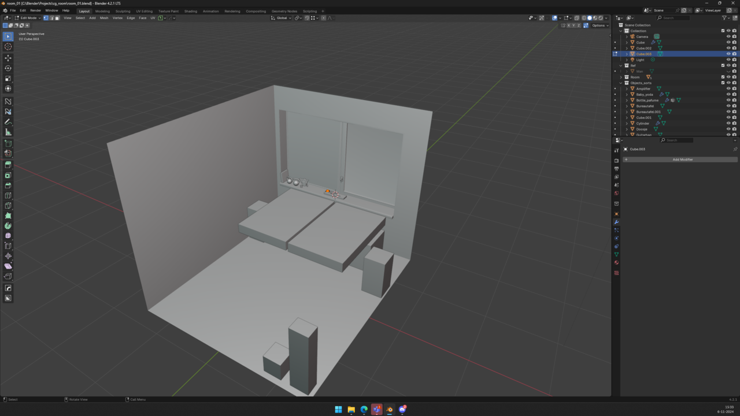
Task: Open the Mesh menu
Action: (104, 18)
